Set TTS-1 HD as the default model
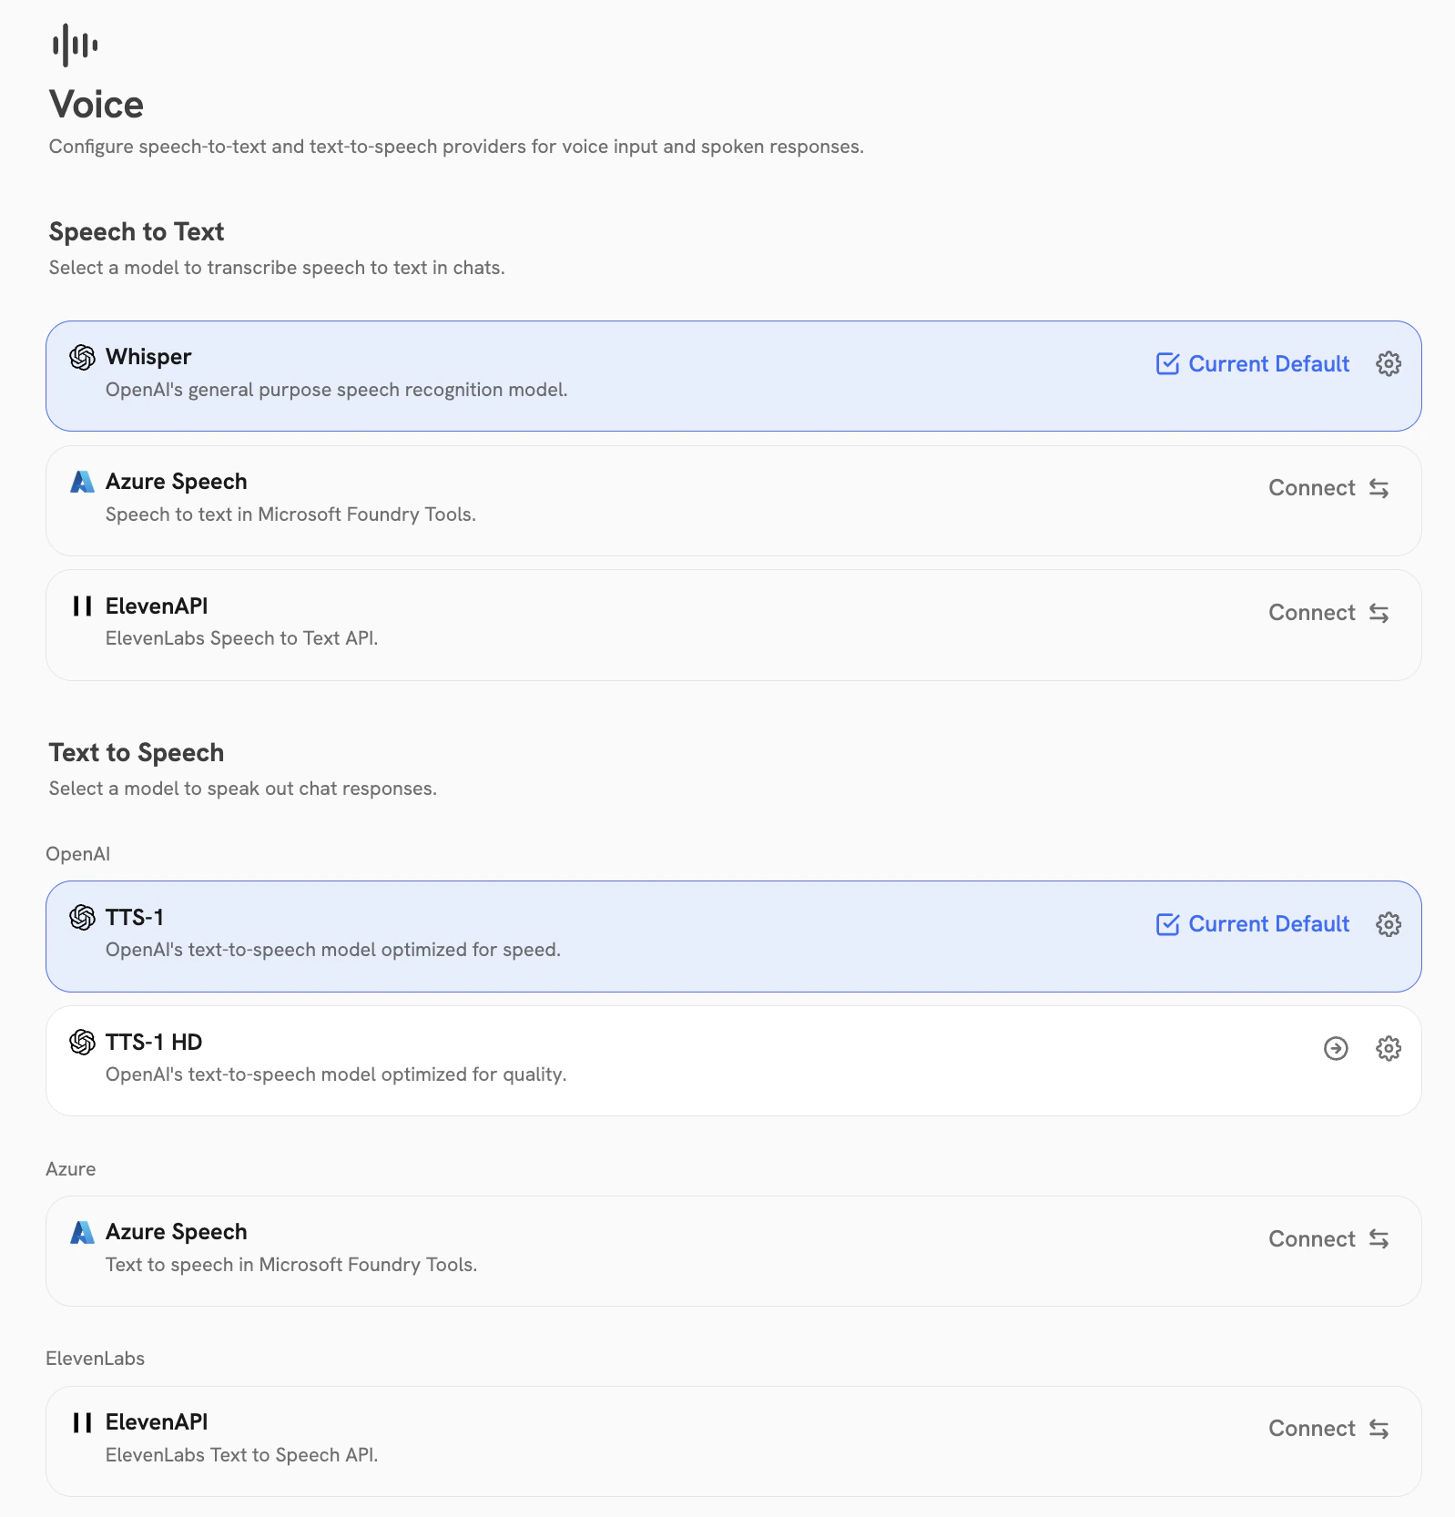The height and width of the screenshot is (1517, 1455). click(x=1336, y=1048)
